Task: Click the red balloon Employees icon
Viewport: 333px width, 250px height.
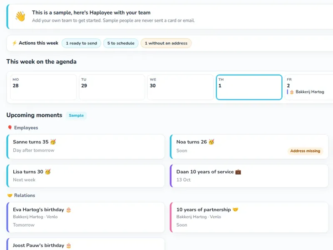Action: click(x=10, y=127)
